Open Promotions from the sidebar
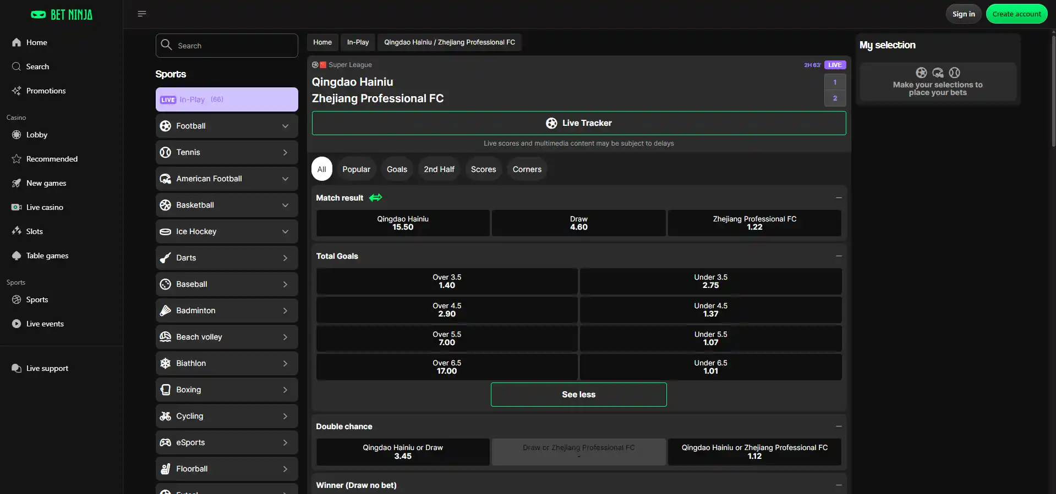The height and width of the screenshot is (494, 1056). click(x=46, y=91)
